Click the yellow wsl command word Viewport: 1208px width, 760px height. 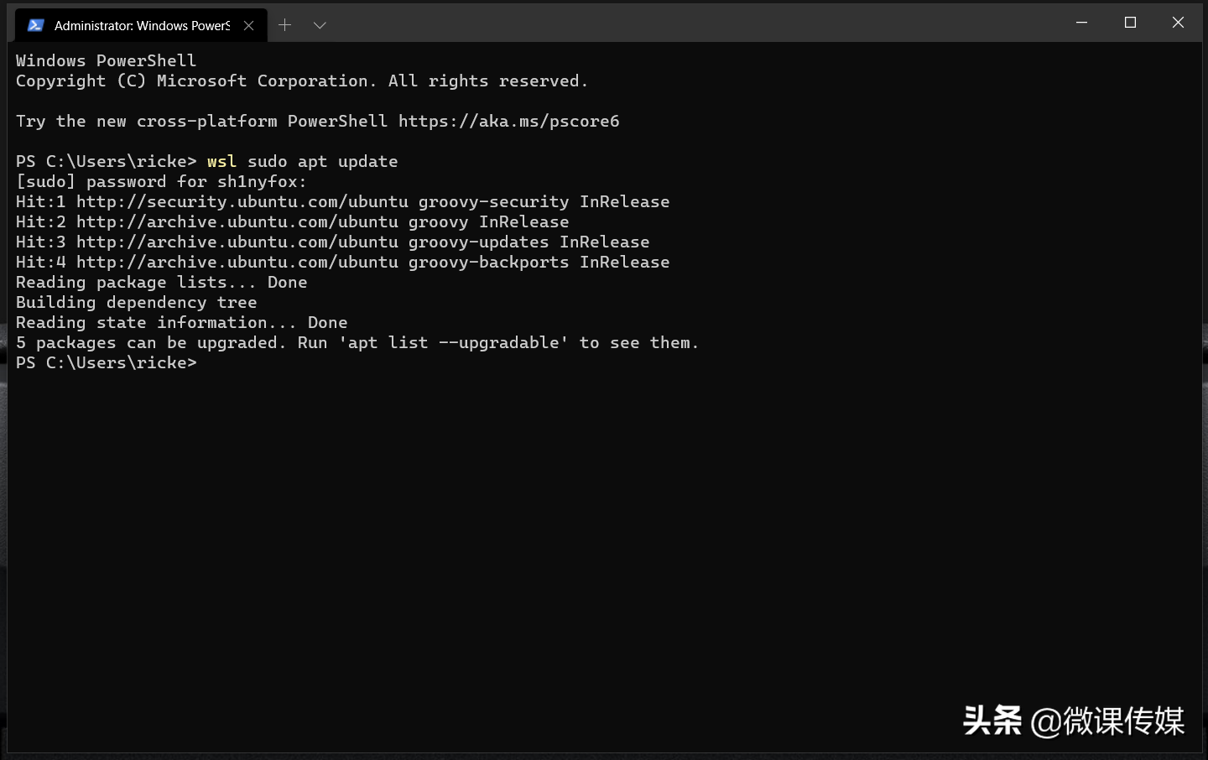221,162
